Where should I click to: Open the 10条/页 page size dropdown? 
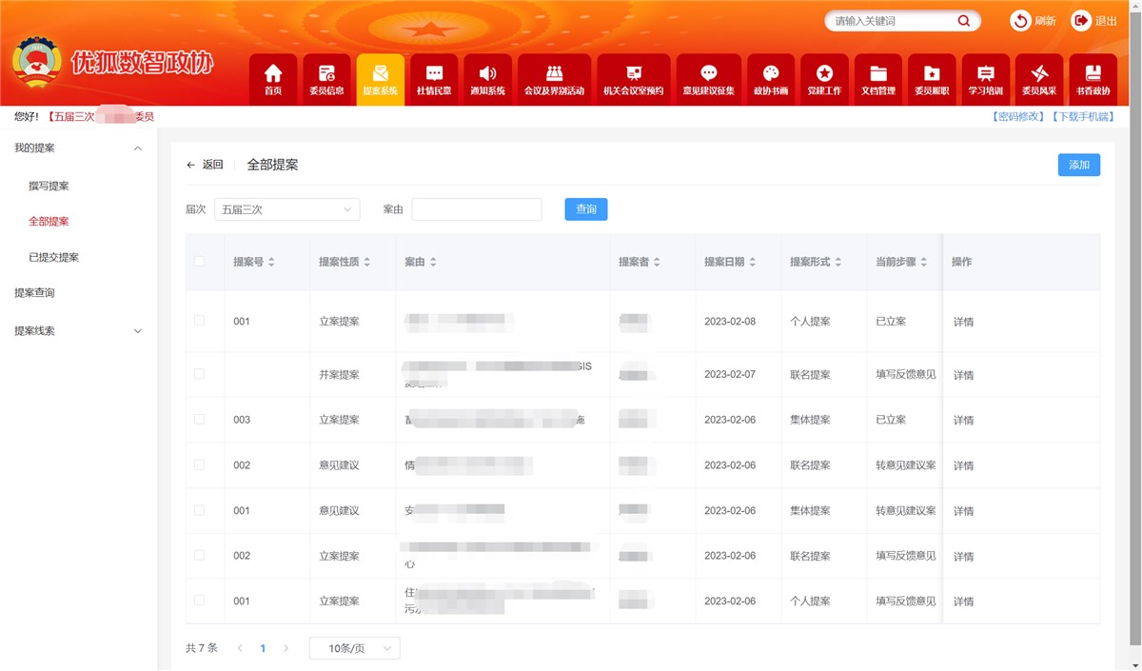353,648
